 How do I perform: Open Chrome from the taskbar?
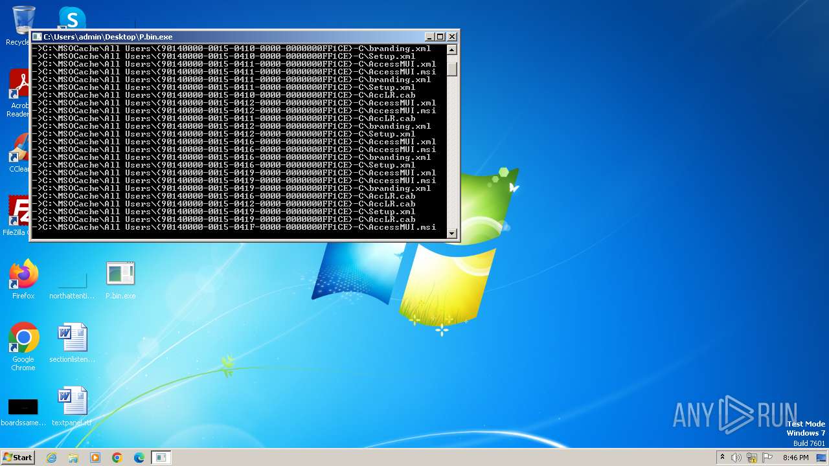(x=117, y=458)
